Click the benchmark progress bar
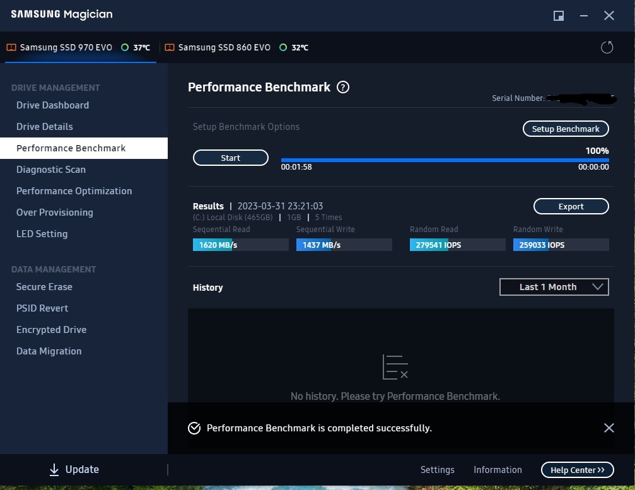 [445, 160]
